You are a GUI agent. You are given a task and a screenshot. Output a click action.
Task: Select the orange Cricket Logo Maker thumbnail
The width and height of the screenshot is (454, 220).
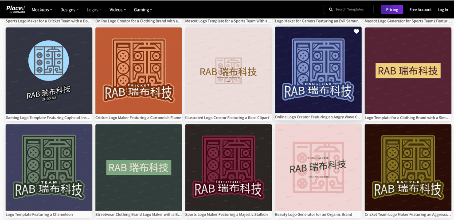138,70
